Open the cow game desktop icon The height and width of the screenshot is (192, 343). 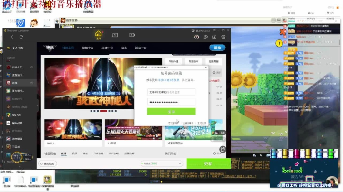[48, 180]
